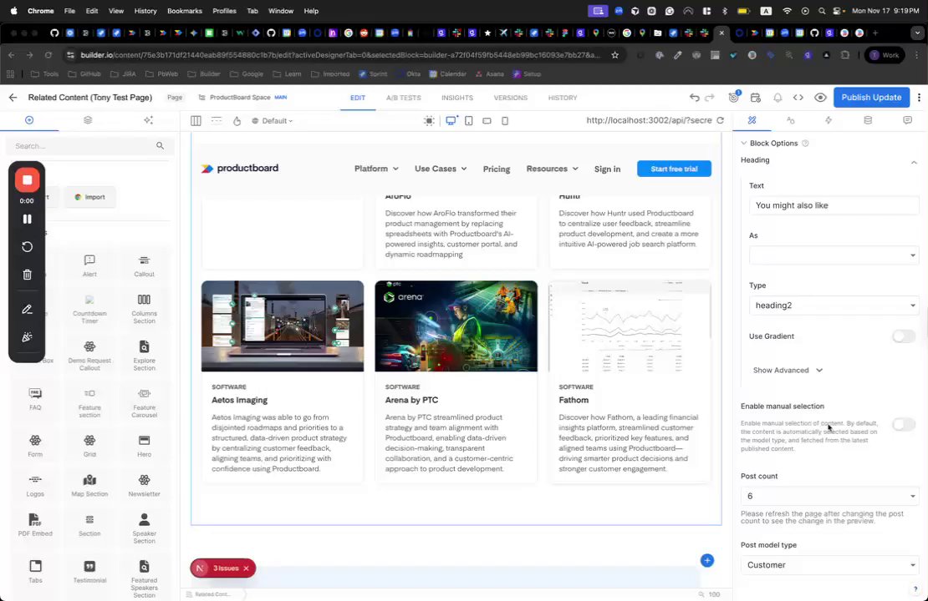Insert the FAQ component
928x601 pixels.
point(35,399)
